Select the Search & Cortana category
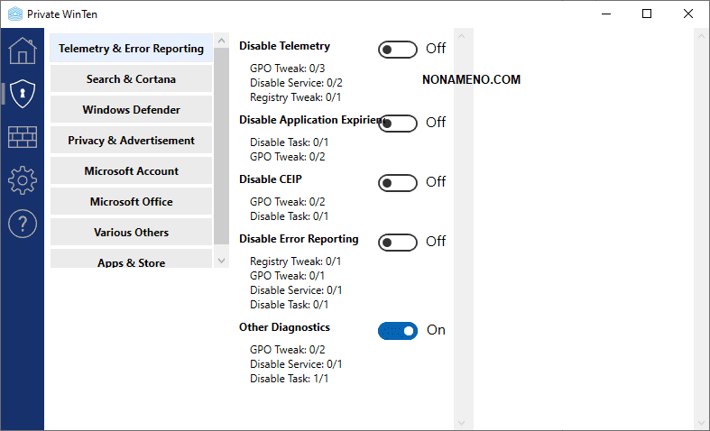 pos(131,79)
